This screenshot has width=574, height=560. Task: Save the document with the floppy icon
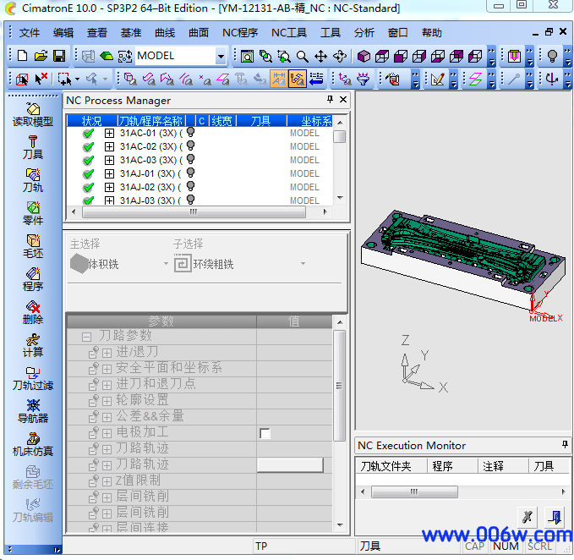59,56
